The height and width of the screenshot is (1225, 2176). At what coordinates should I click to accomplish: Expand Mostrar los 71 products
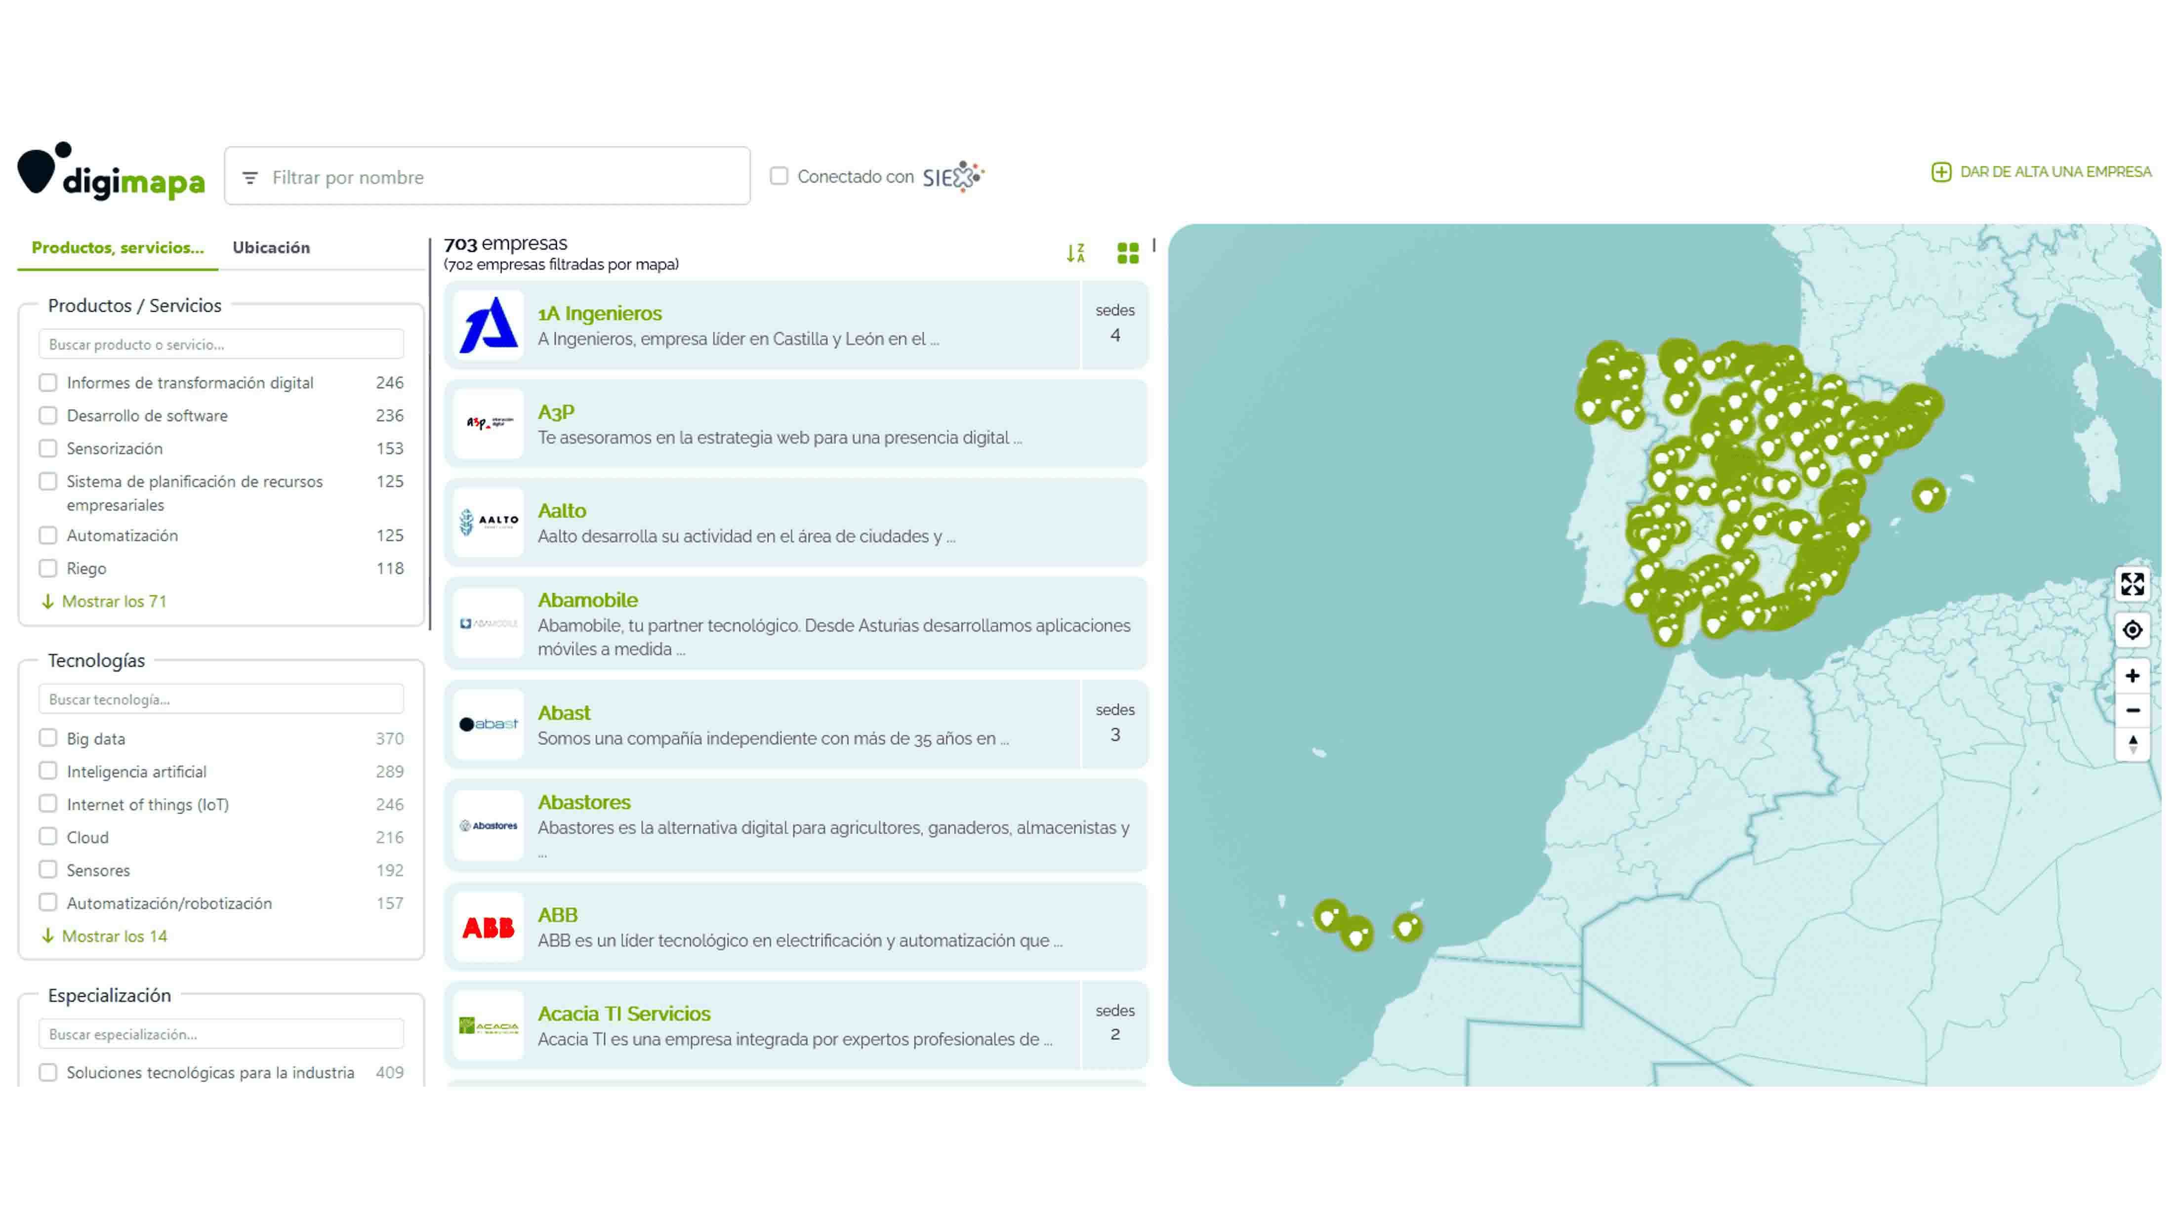pos(104,602)
